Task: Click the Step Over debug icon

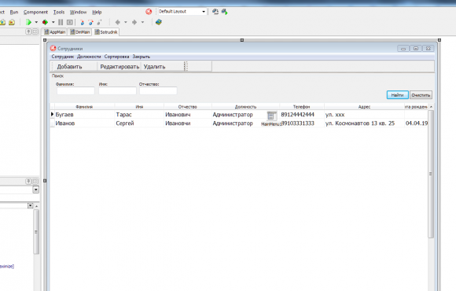Action: [x=90, y=22]
